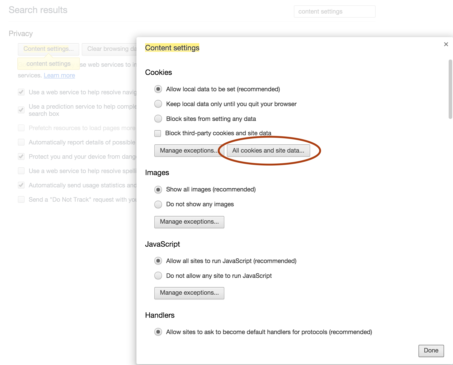Click the Content settings button
453x365 pixels.
coord(48,49)
